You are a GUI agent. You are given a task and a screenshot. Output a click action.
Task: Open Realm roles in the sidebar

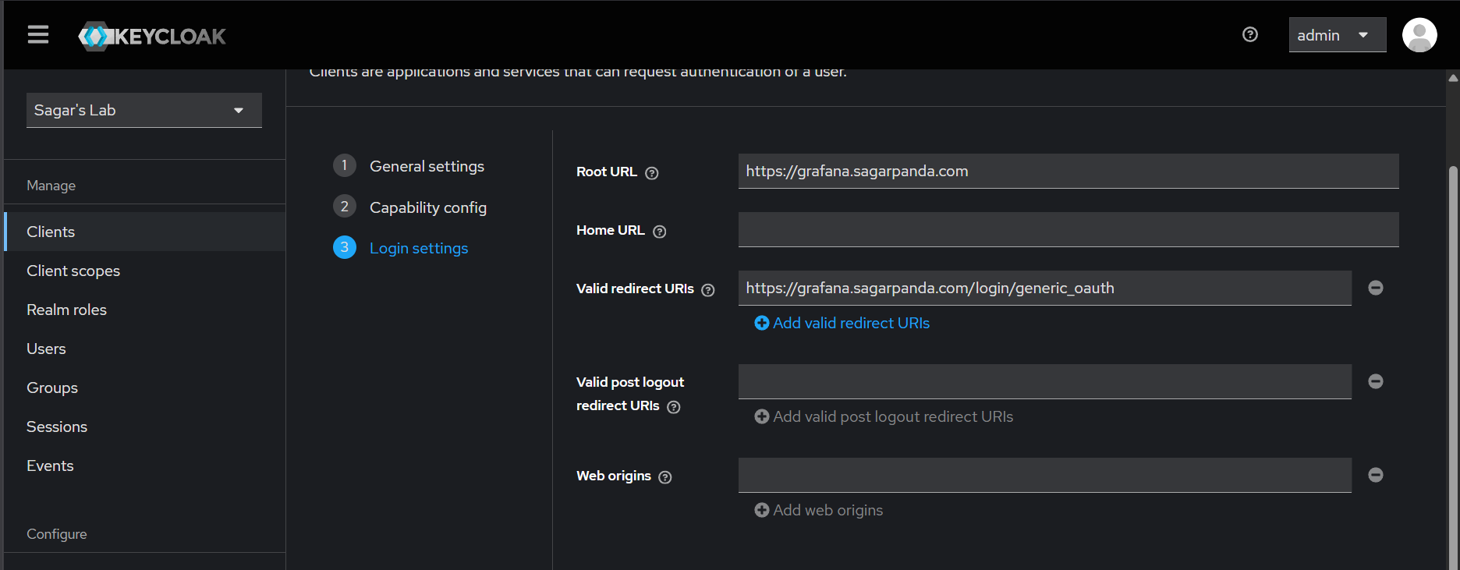[145, 310]
